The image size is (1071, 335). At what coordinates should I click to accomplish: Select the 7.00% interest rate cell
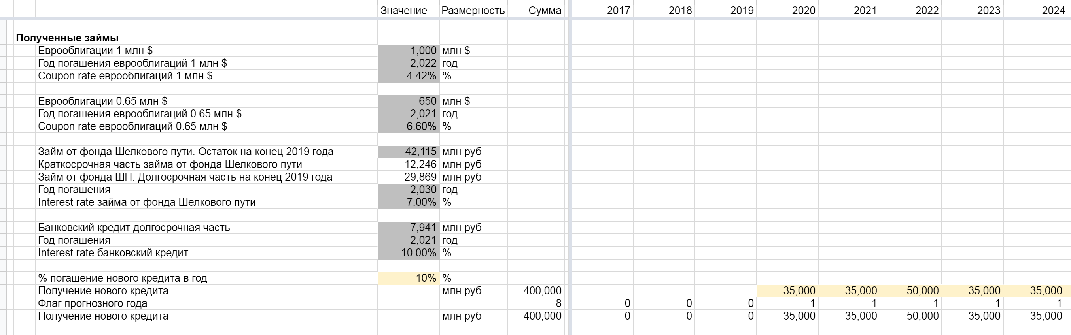pyautogui.click(x=409, y=203)
